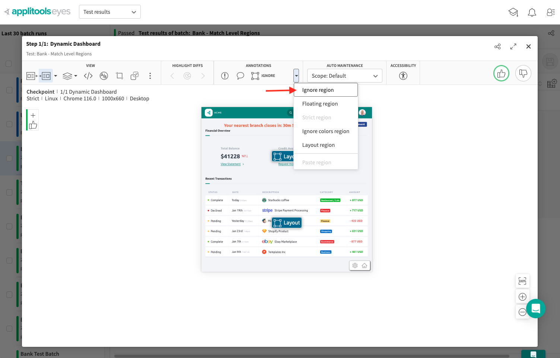Add a remark with the speech bubble icon
560x358 pixels.
pyautogui.click(x=240, y=76)
